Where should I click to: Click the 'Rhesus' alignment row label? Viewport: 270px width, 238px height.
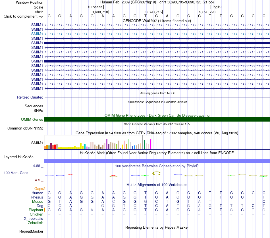coord(37,197)
